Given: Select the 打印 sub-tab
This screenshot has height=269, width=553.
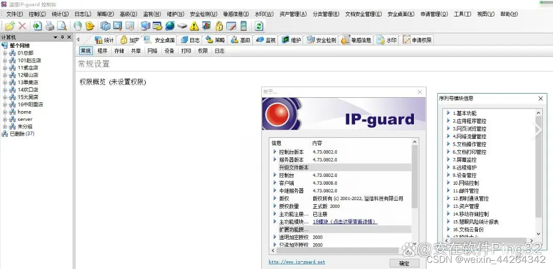Looking at the screenshot, I should (186, 51).
